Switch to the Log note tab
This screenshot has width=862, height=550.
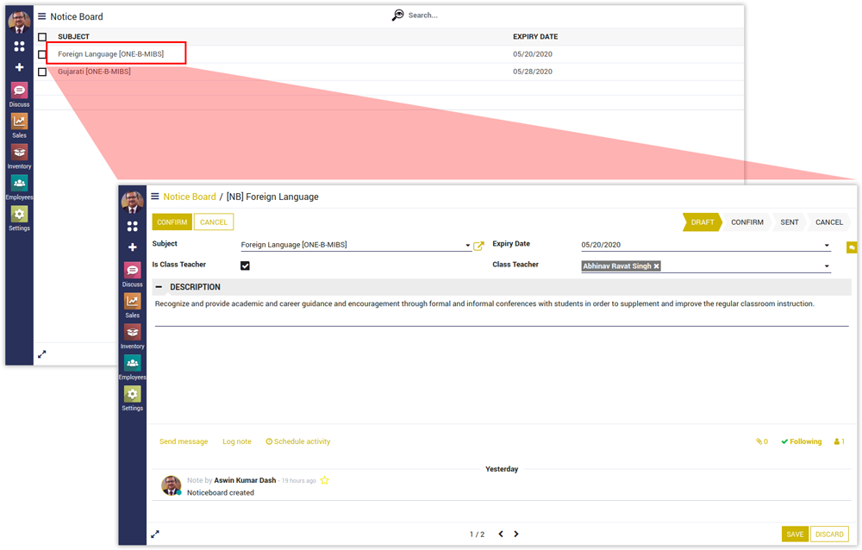click(x=236, y=441)
